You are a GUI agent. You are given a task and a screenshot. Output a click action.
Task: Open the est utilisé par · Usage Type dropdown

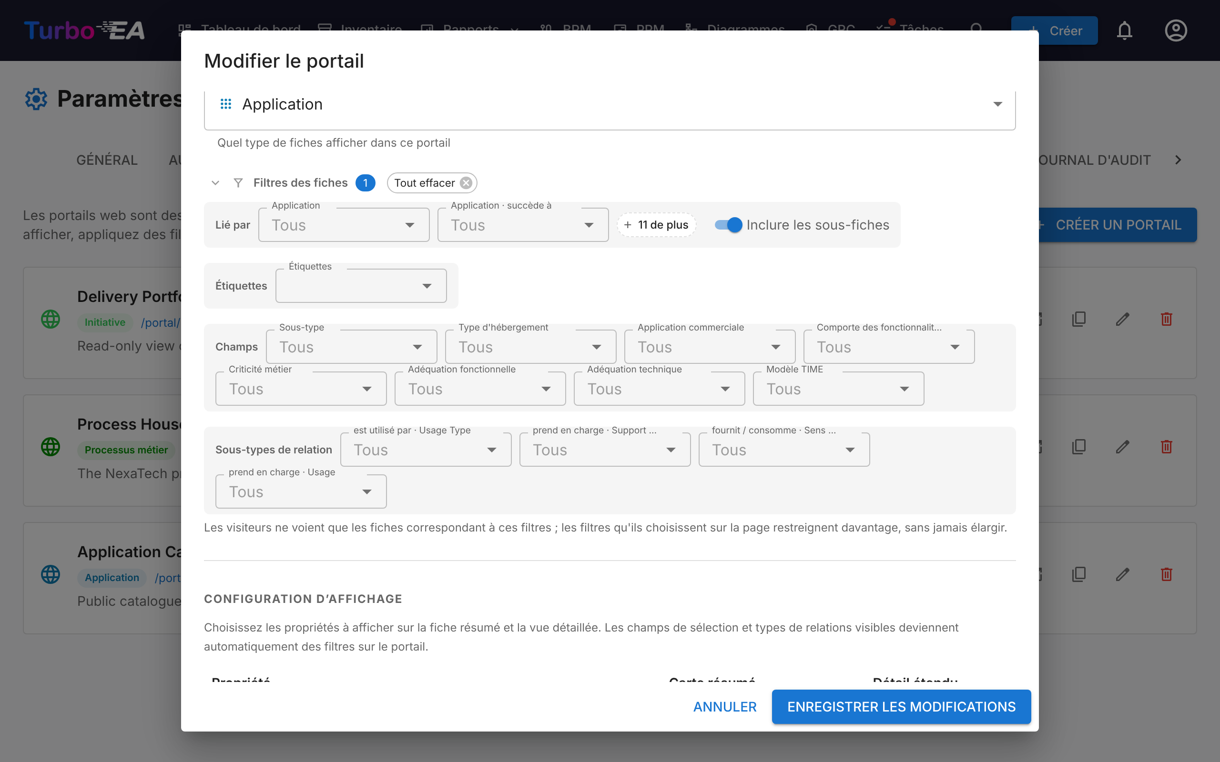pyautogui.click(x=426, y=450)
